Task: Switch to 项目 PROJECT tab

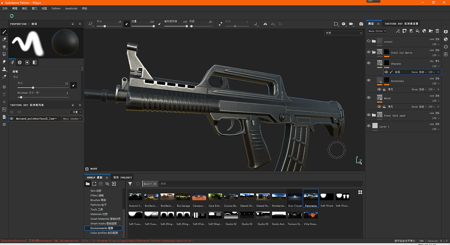Action: (x=122, y=178)
